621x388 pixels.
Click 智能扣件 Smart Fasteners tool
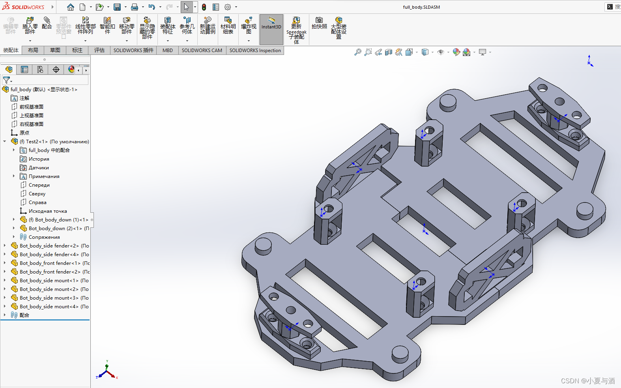coord(107,26)
